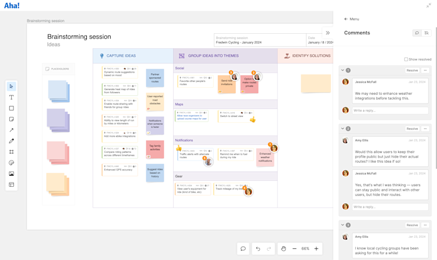Screen dimensions: 437x260
Task: Select the image insert tool
Action: 11,173
